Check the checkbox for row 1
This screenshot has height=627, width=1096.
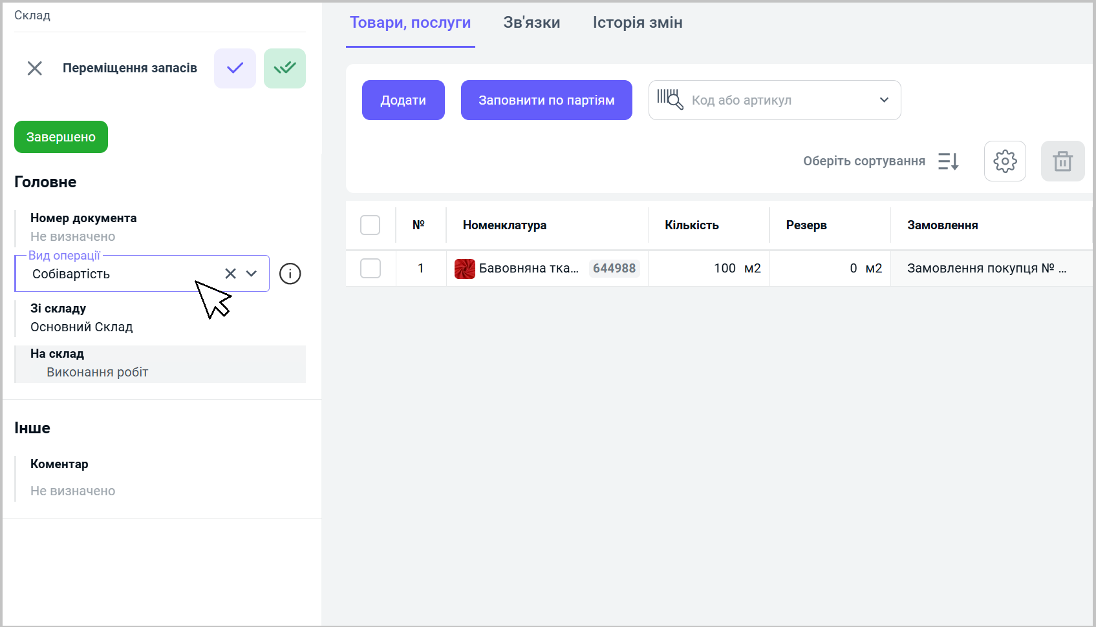[370, 269]
